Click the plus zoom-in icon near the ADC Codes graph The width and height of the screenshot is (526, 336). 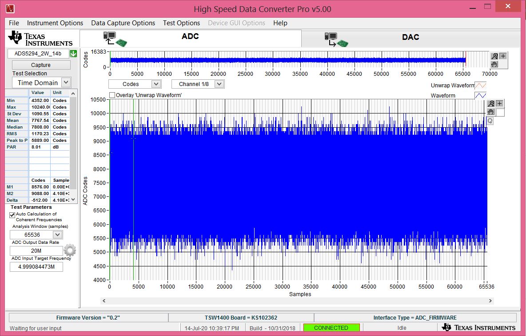tap(499, 103)
